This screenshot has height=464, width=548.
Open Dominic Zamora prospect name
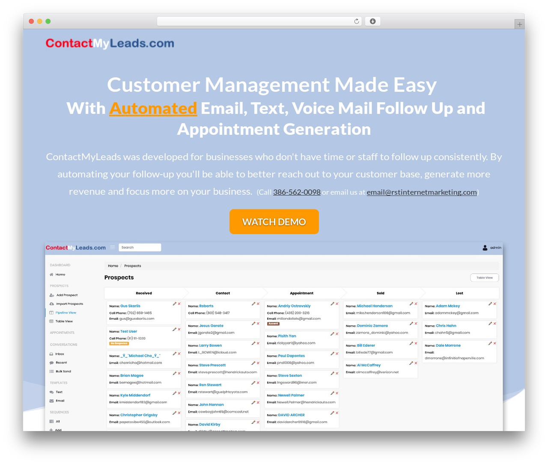pos(372,326)
